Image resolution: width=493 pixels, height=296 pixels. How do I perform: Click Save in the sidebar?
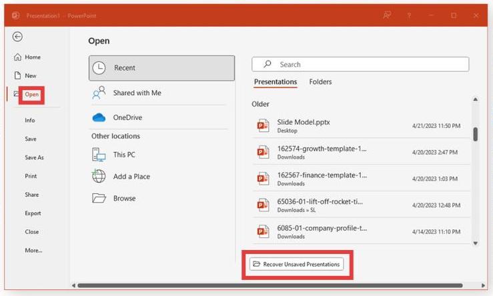[x=31, y=139]
